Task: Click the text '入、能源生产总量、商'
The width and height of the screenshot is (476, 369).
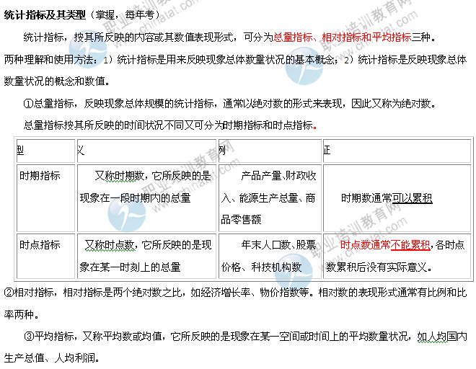Action: coord(268,198)
